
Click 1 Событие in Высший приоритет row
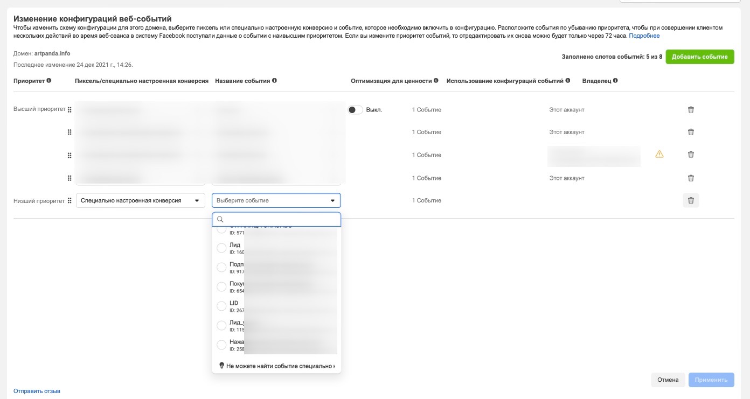pyautogui.click(x=427, y=109)
